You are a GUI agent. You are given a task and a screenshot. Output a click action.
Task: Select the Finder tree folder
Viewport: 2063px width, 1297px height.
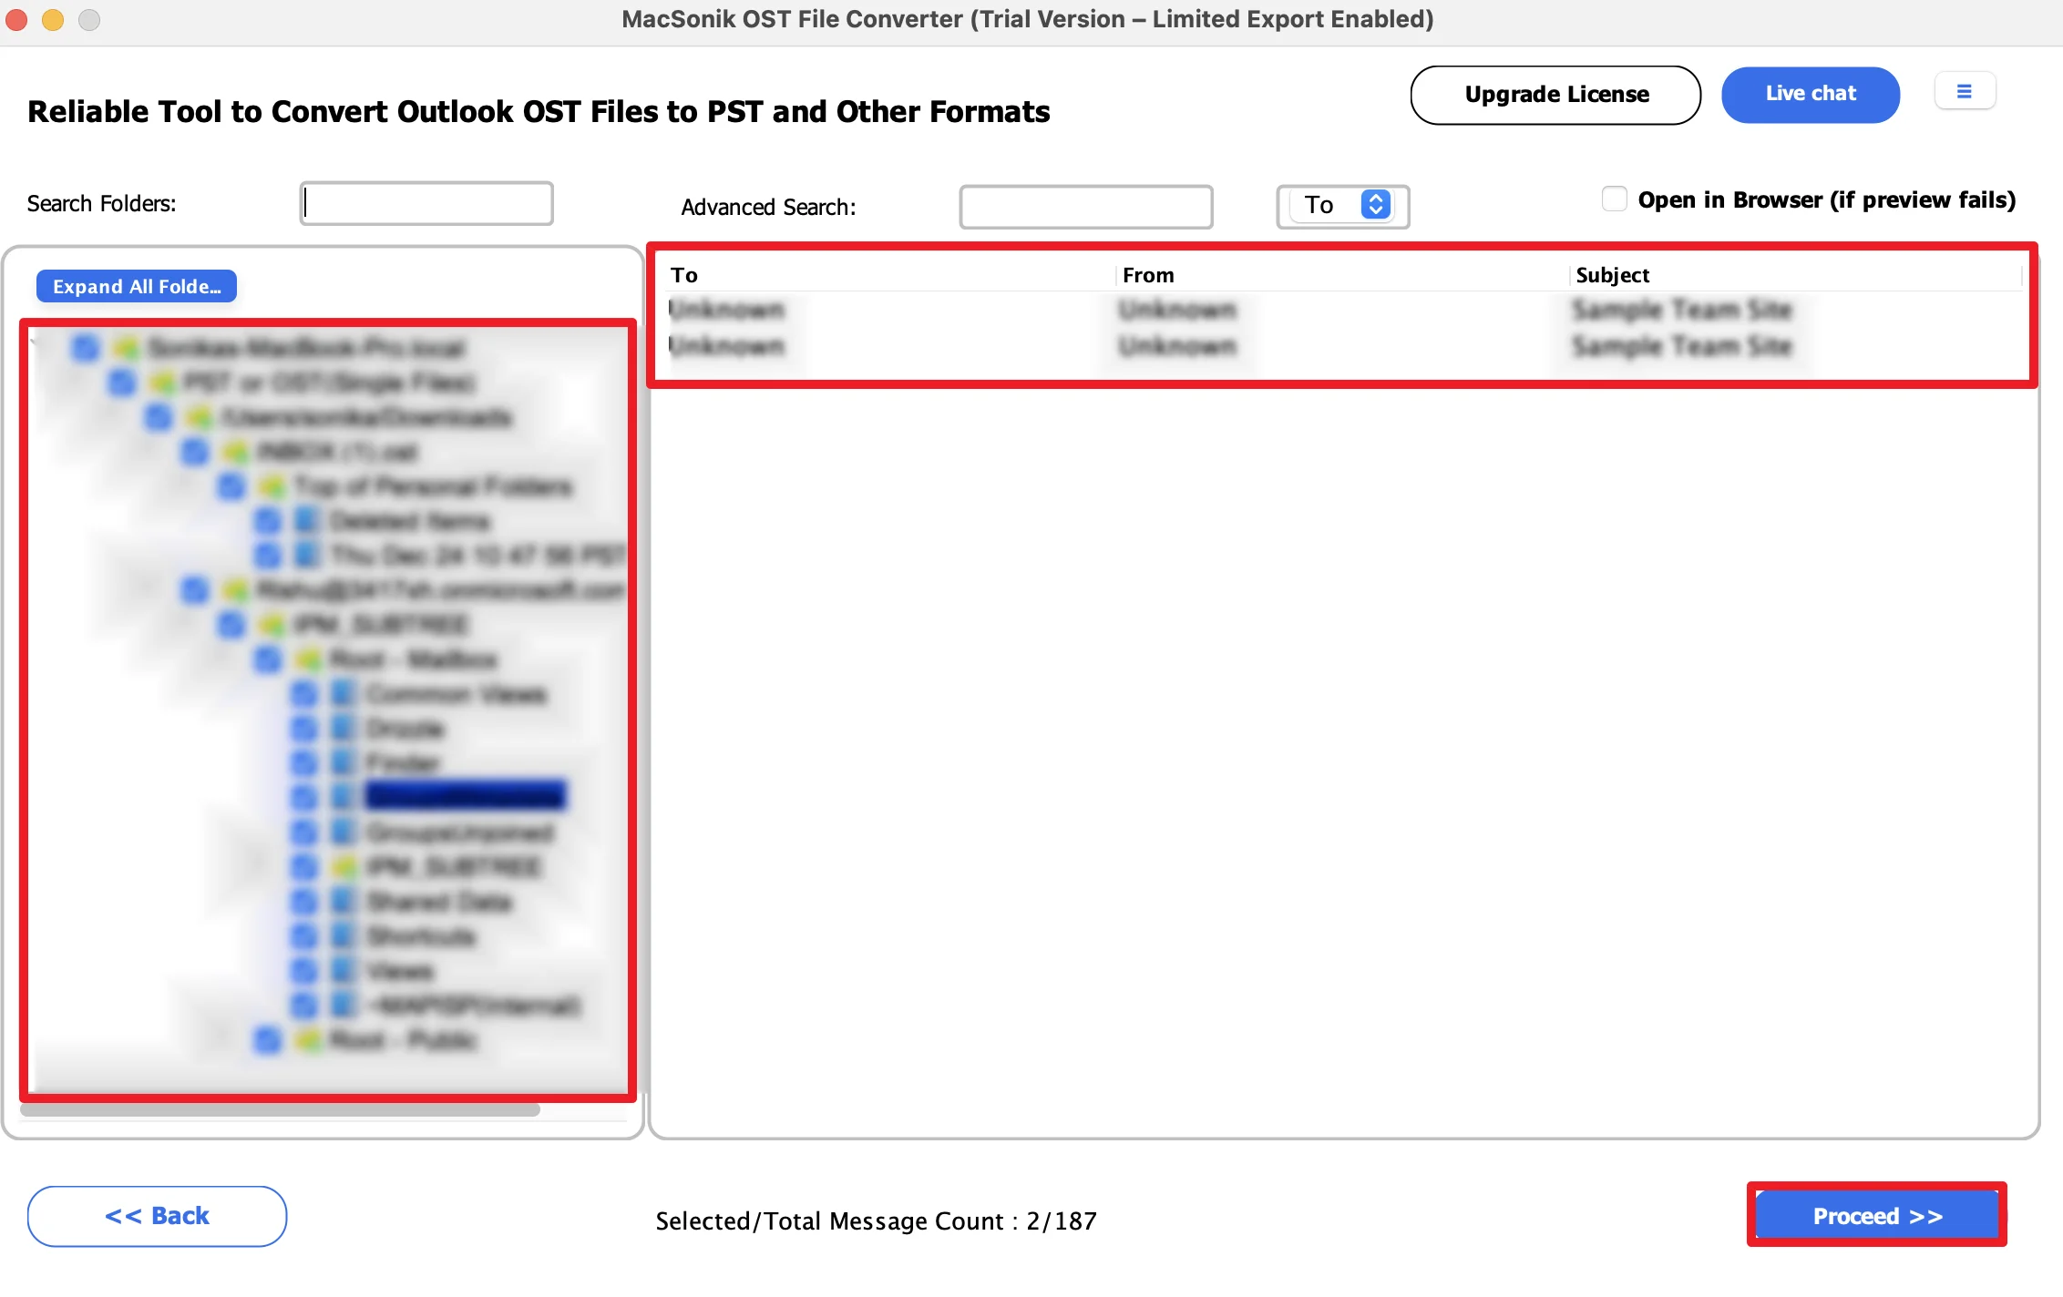click(403, 763)
